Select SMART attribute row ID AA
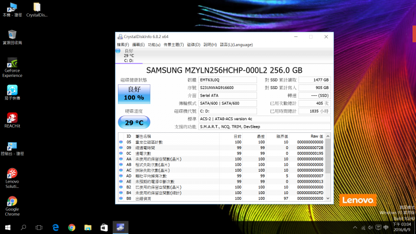Screen dimensions: 416x234 pyautogui.click(x=222, y=159)
